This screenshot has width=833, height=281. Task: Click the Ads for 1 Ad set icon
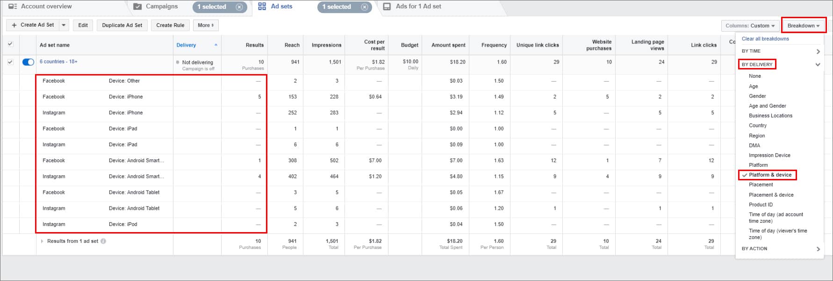(387, 7)
